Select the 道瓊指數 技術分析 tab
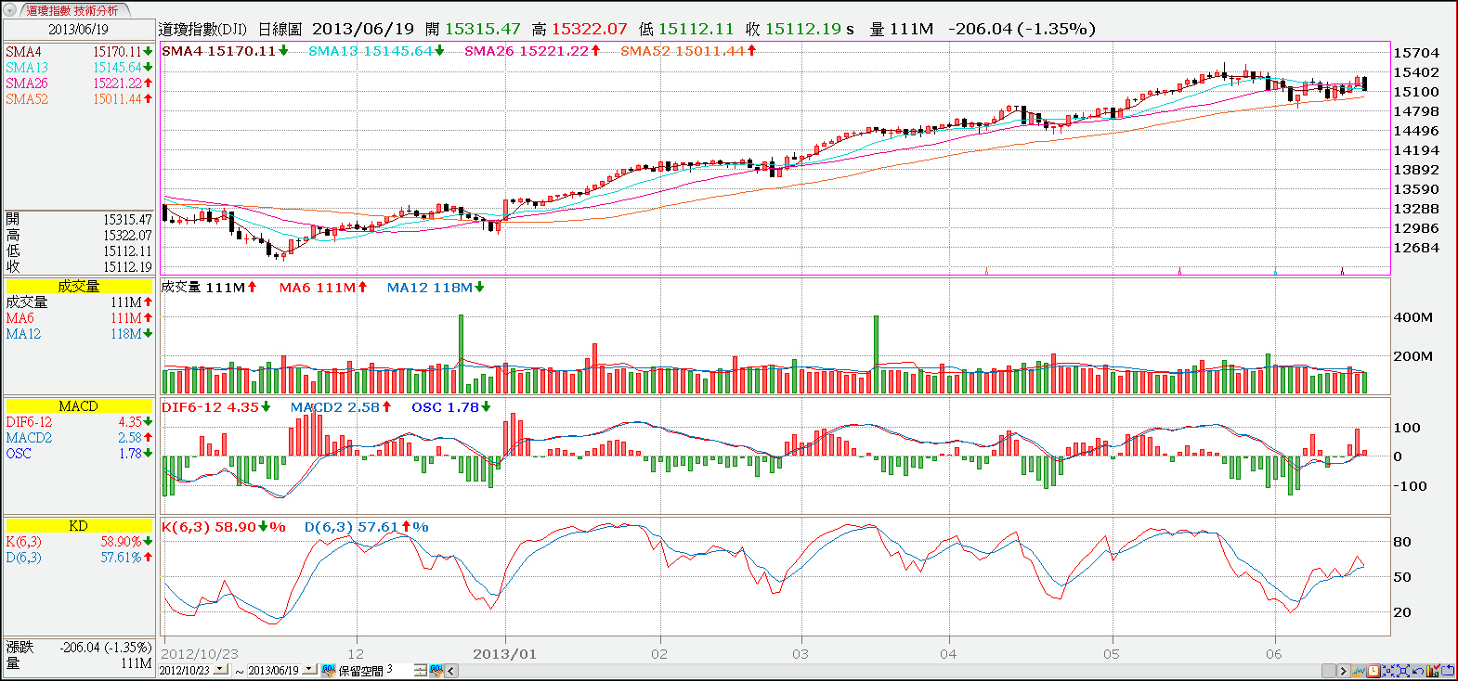The image size is (1458, 681). [x=72, y=10]
